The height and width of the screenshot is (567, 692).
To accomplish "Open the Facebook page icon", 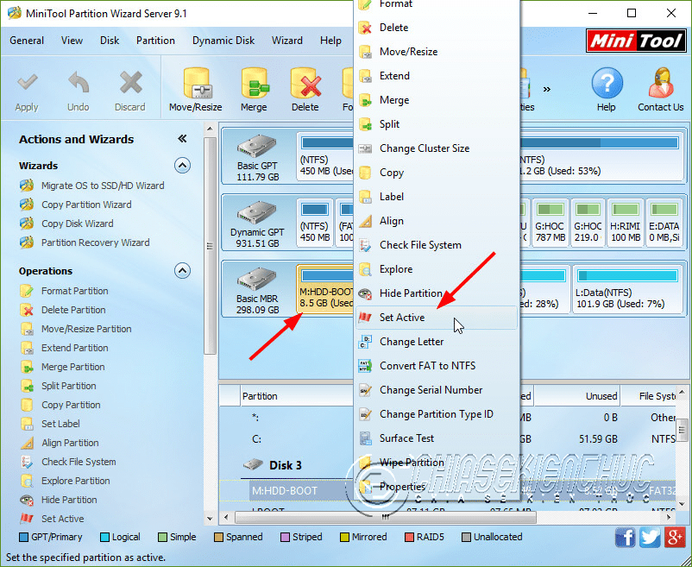I will 626,538.
